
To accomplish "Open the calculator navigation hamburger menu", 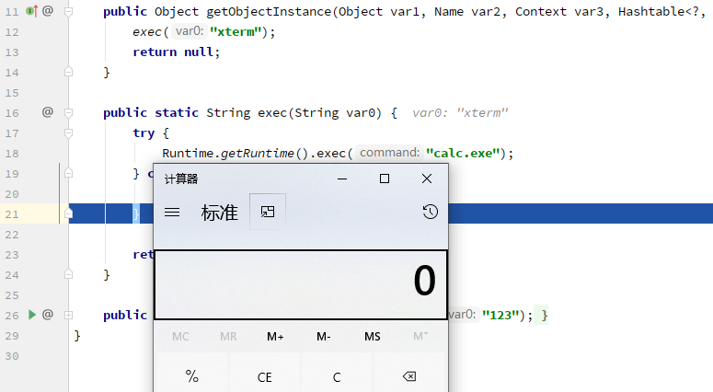I will click(x=172, y=213).
